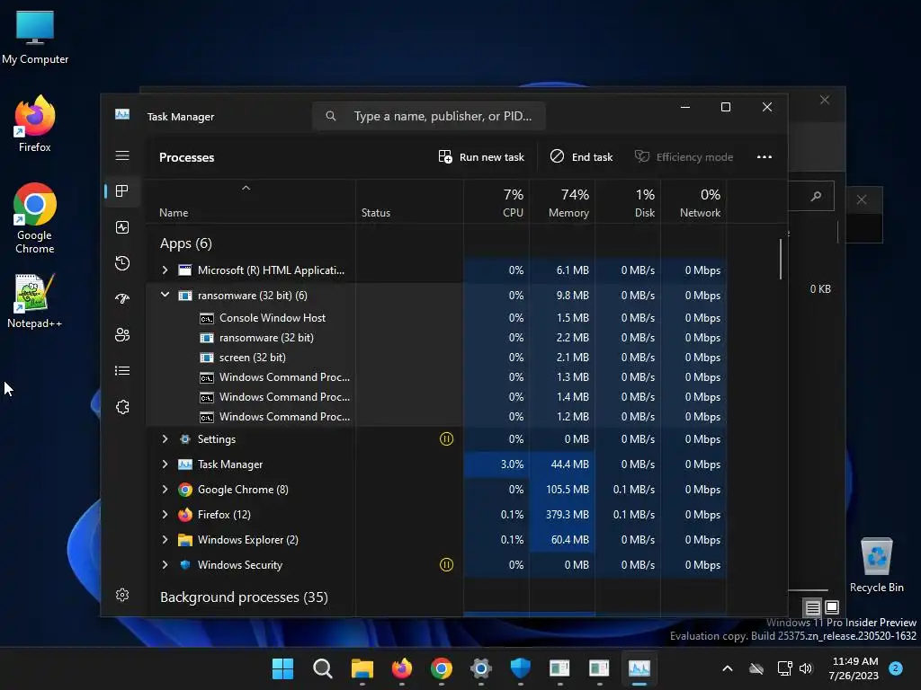
Task: Open Firefox desktop shortcut
Action: coord(35,124)
